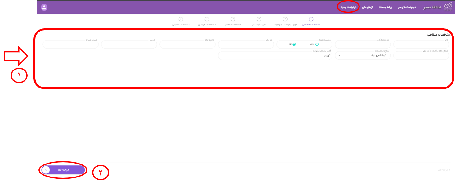Go to step 2 circle (نوع درخواست و اولویت)
Viewport: 455px width, 188px height.
tap(285, 19)
